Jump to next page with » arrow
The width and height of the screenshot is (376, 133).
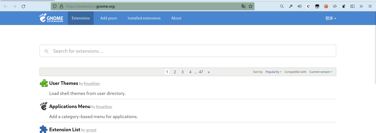[209, 72]
